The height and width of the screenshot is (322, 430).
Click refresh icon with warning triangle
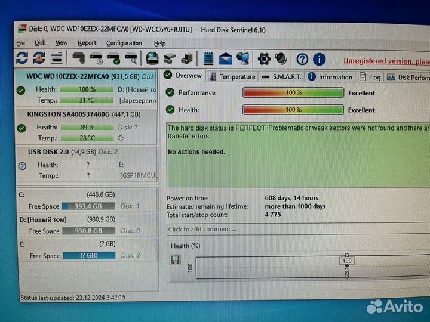pyautogui.click(x=39, y=58)
